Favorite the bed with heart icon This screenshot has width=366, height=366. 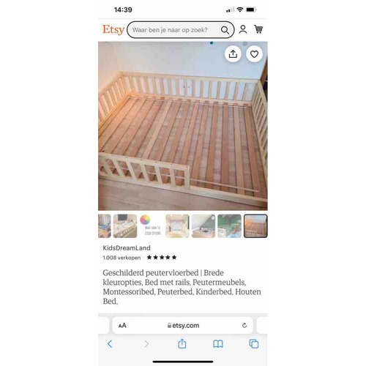coord(254,54)
